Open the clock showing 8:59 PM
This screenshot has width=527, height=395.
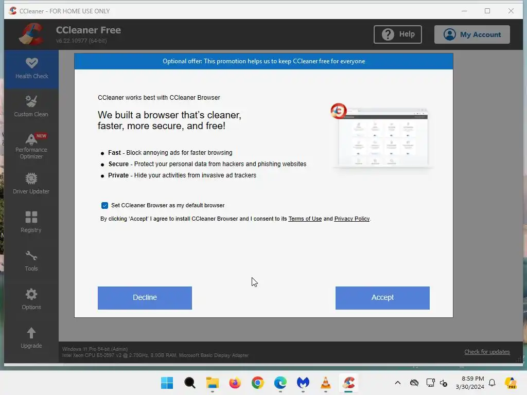tap(470, 383)
